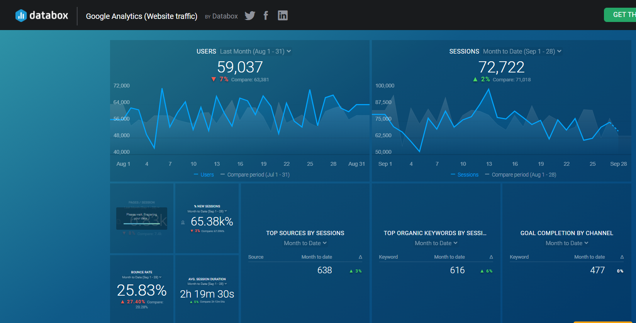Click the Google Analytics (Website traffic) title
636x323 pixels.
coord(141,16)
